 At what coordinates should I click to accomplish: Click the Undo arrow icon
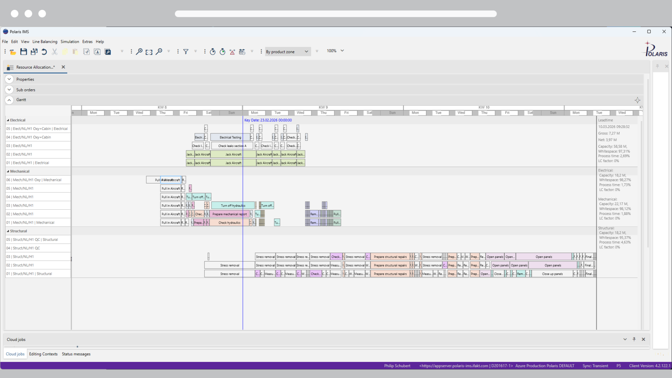[44, 52]
